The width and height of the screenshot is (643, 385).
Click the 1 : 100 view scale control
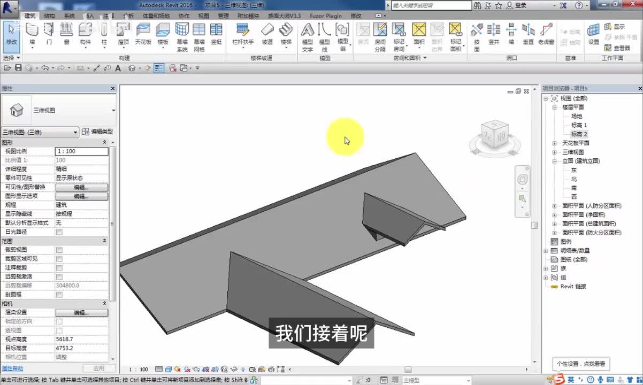(140, 369)
